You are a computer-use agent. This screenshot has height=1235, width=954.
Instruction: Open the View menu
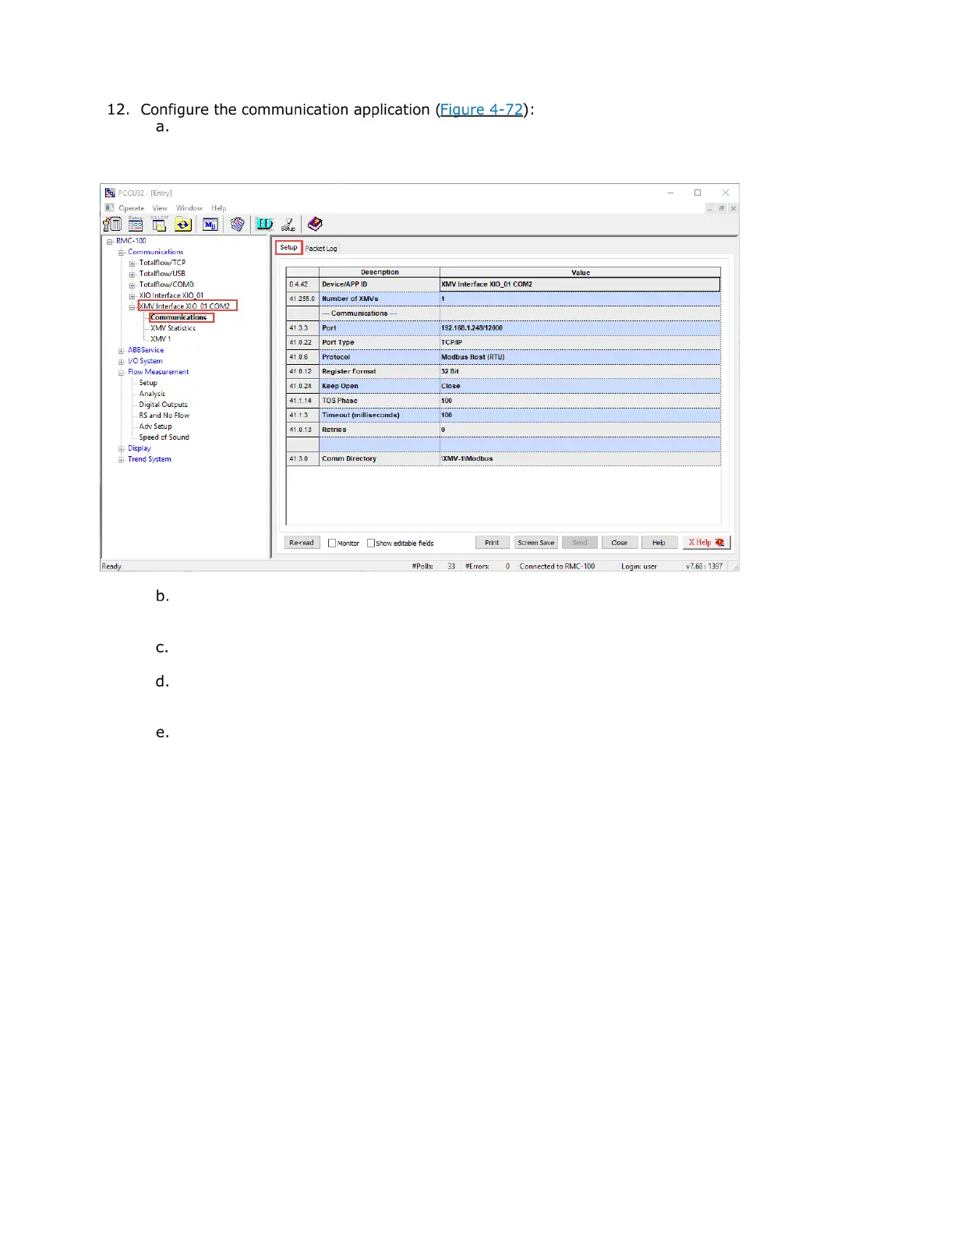160,208
